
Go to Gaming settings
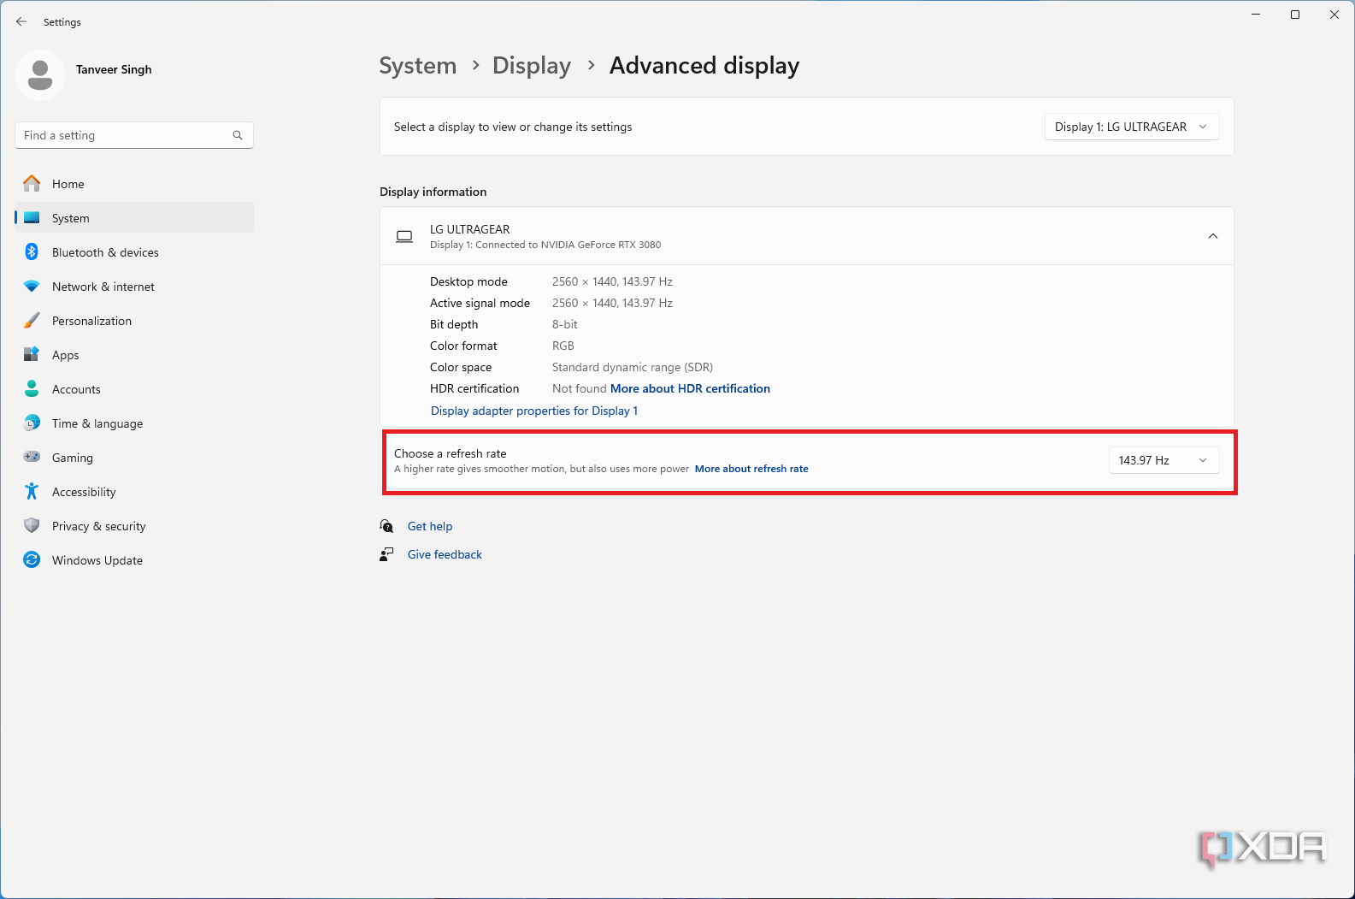134,457
